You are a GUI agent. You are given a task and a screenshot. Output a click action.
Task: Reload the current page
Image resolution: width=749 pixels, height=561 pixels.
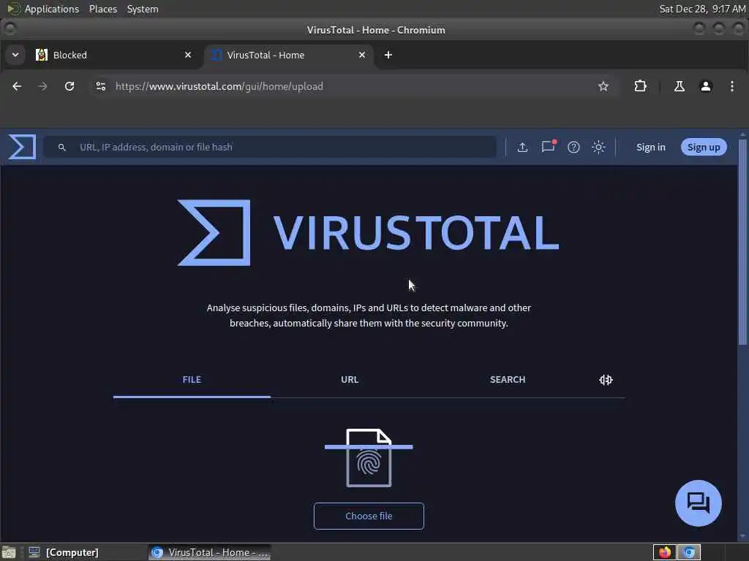coord(69,86)
